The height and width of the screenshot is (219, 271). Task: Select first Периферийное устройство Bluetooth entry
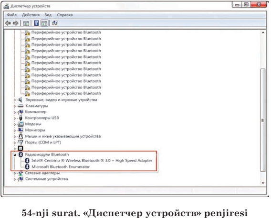(x=66, y=33)
